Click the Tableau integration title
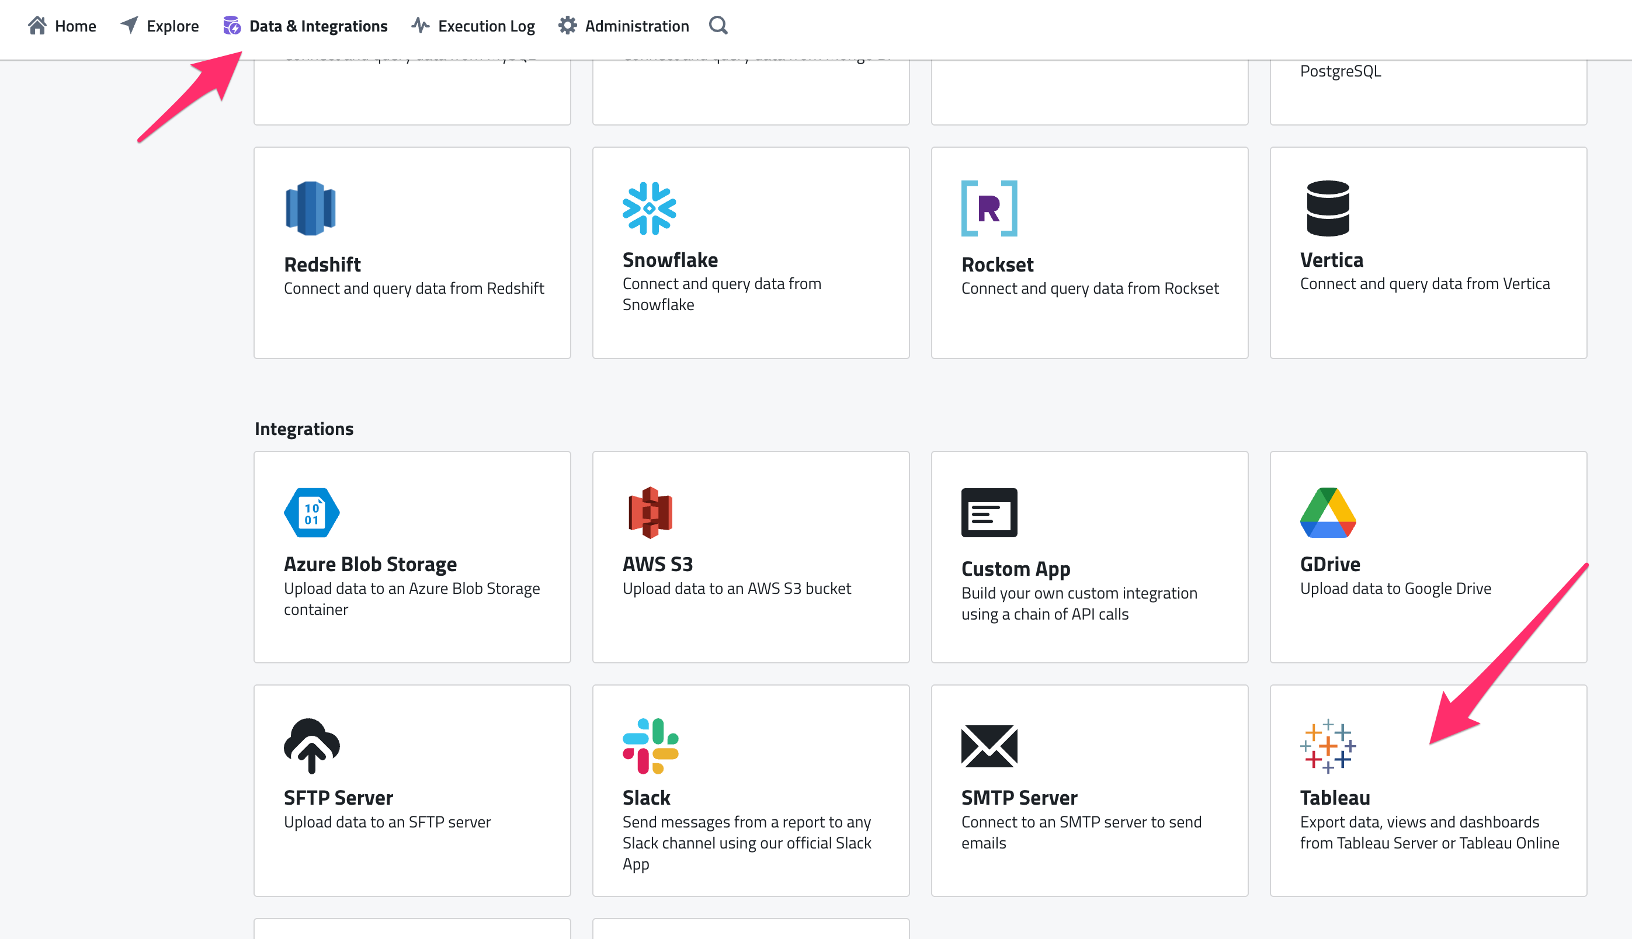The image size is (1632, 939). pos(1335,798)
